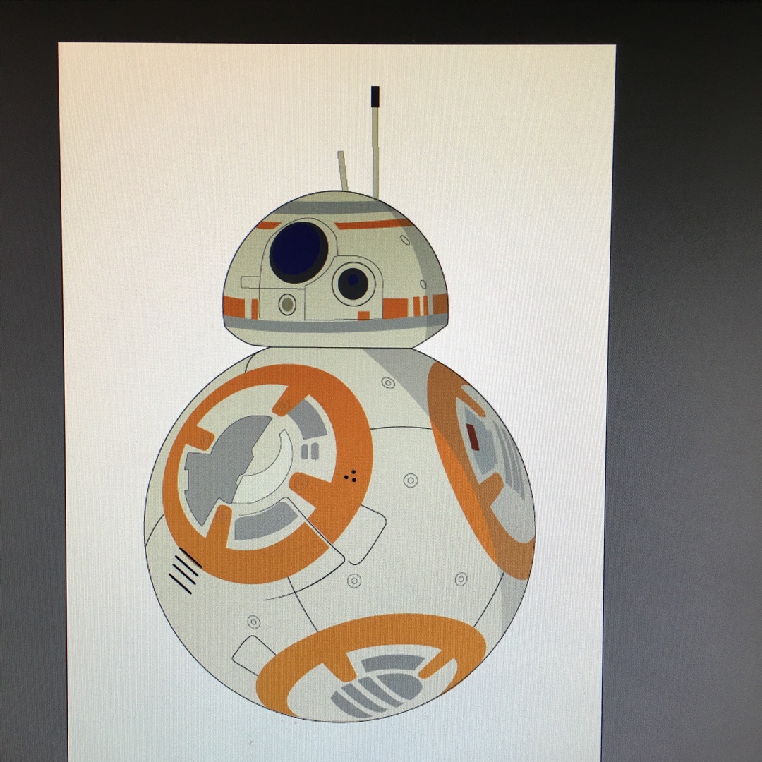Click the short antenna on the dome

tap(343, 171)
